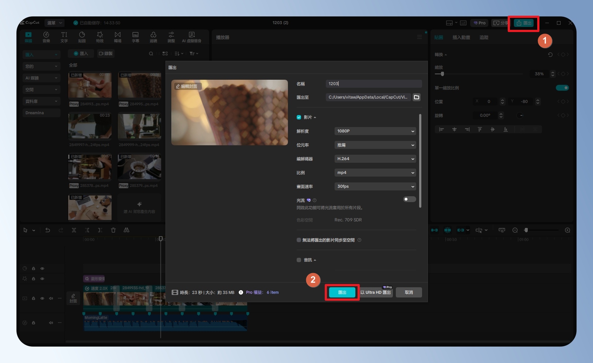Click the edit cover pencil icon on preview
593x363 pixels.
click(x=178, y=87)
